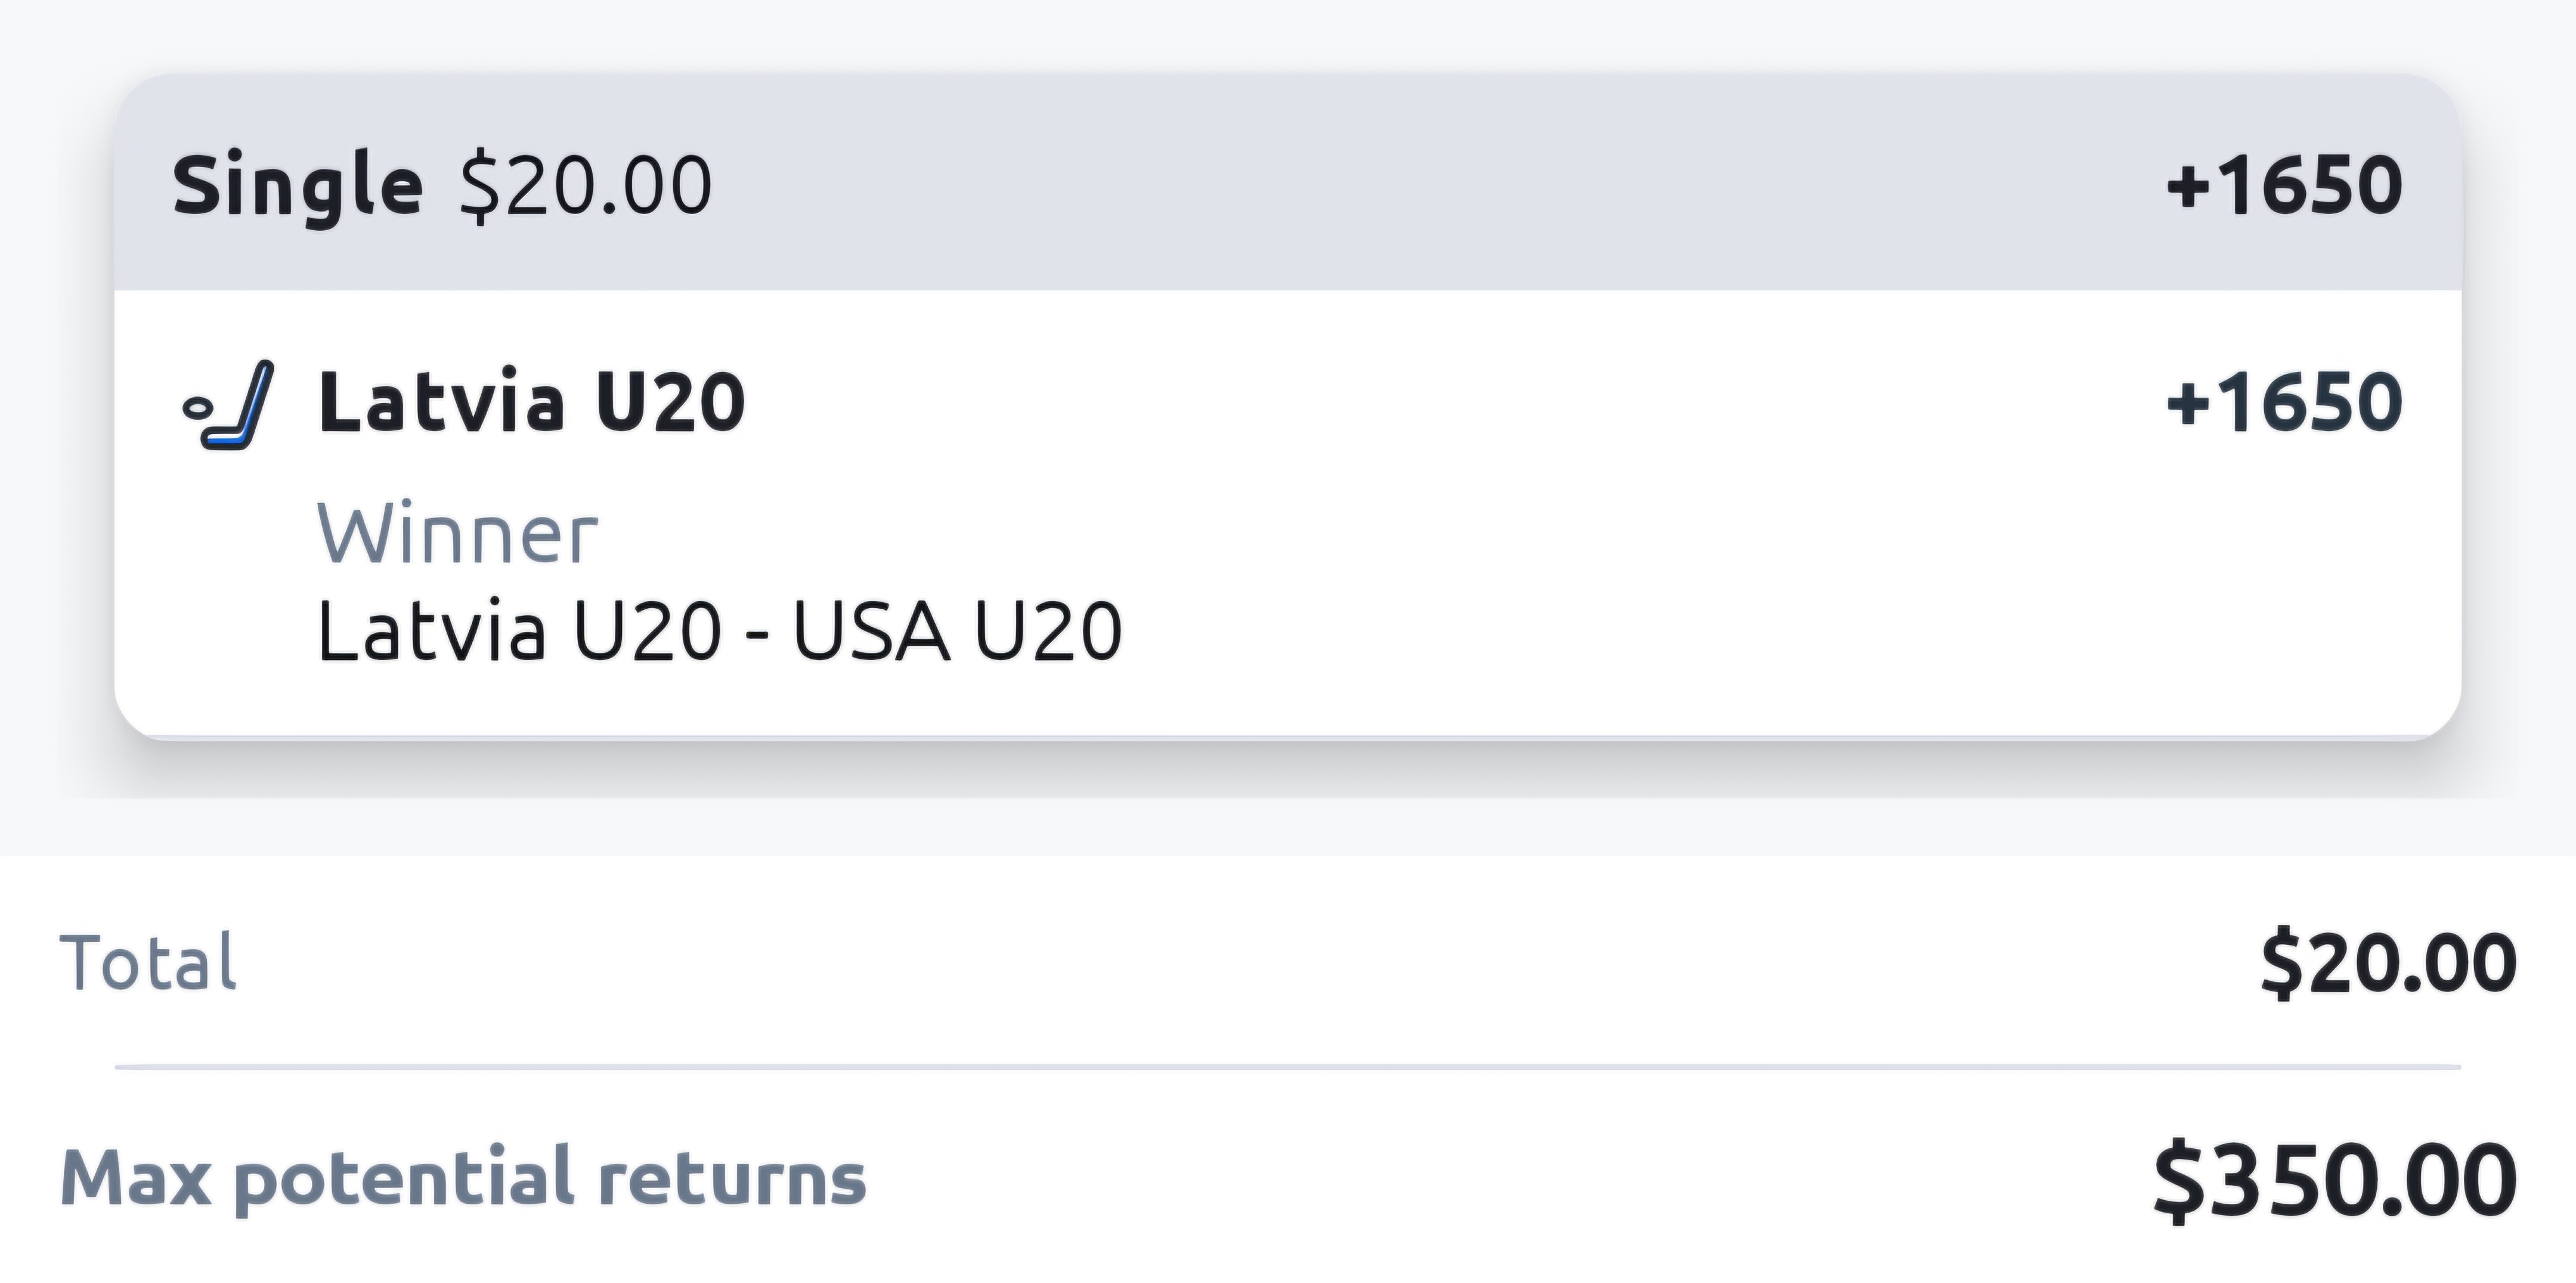
Task: Click the $20.00 total amount
Action: click(x=2388, y=963)
